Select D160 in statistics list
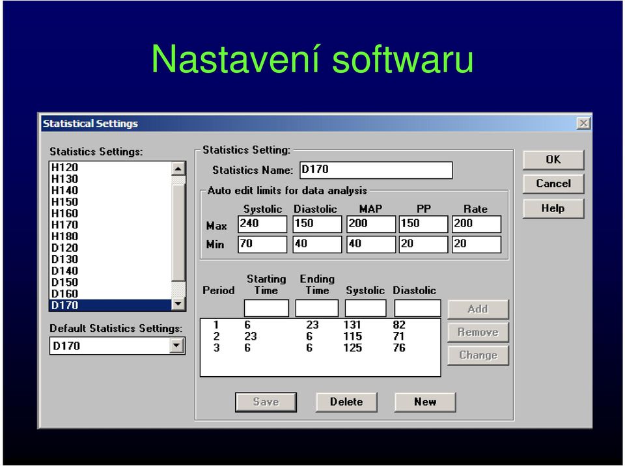 111,294
